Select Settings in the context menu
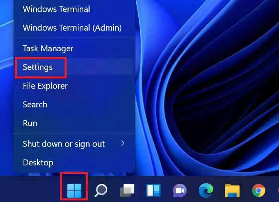This screenshot has height=202, width=279. (75, 67)
